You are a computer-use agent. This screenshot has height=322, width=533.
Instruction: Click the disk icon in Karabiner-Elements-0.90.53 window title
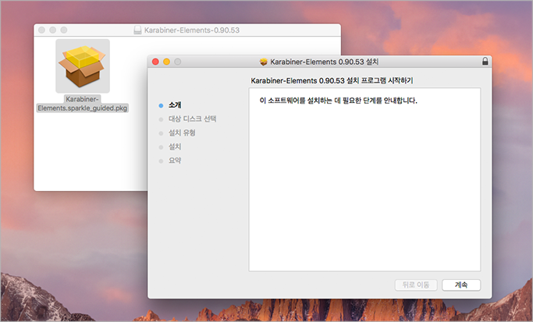[x=137, y=30]
